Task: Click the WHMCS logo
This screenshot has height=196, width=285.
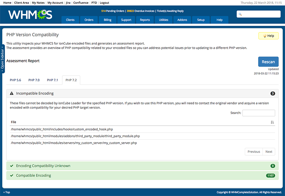Action: tap(30, 15)
